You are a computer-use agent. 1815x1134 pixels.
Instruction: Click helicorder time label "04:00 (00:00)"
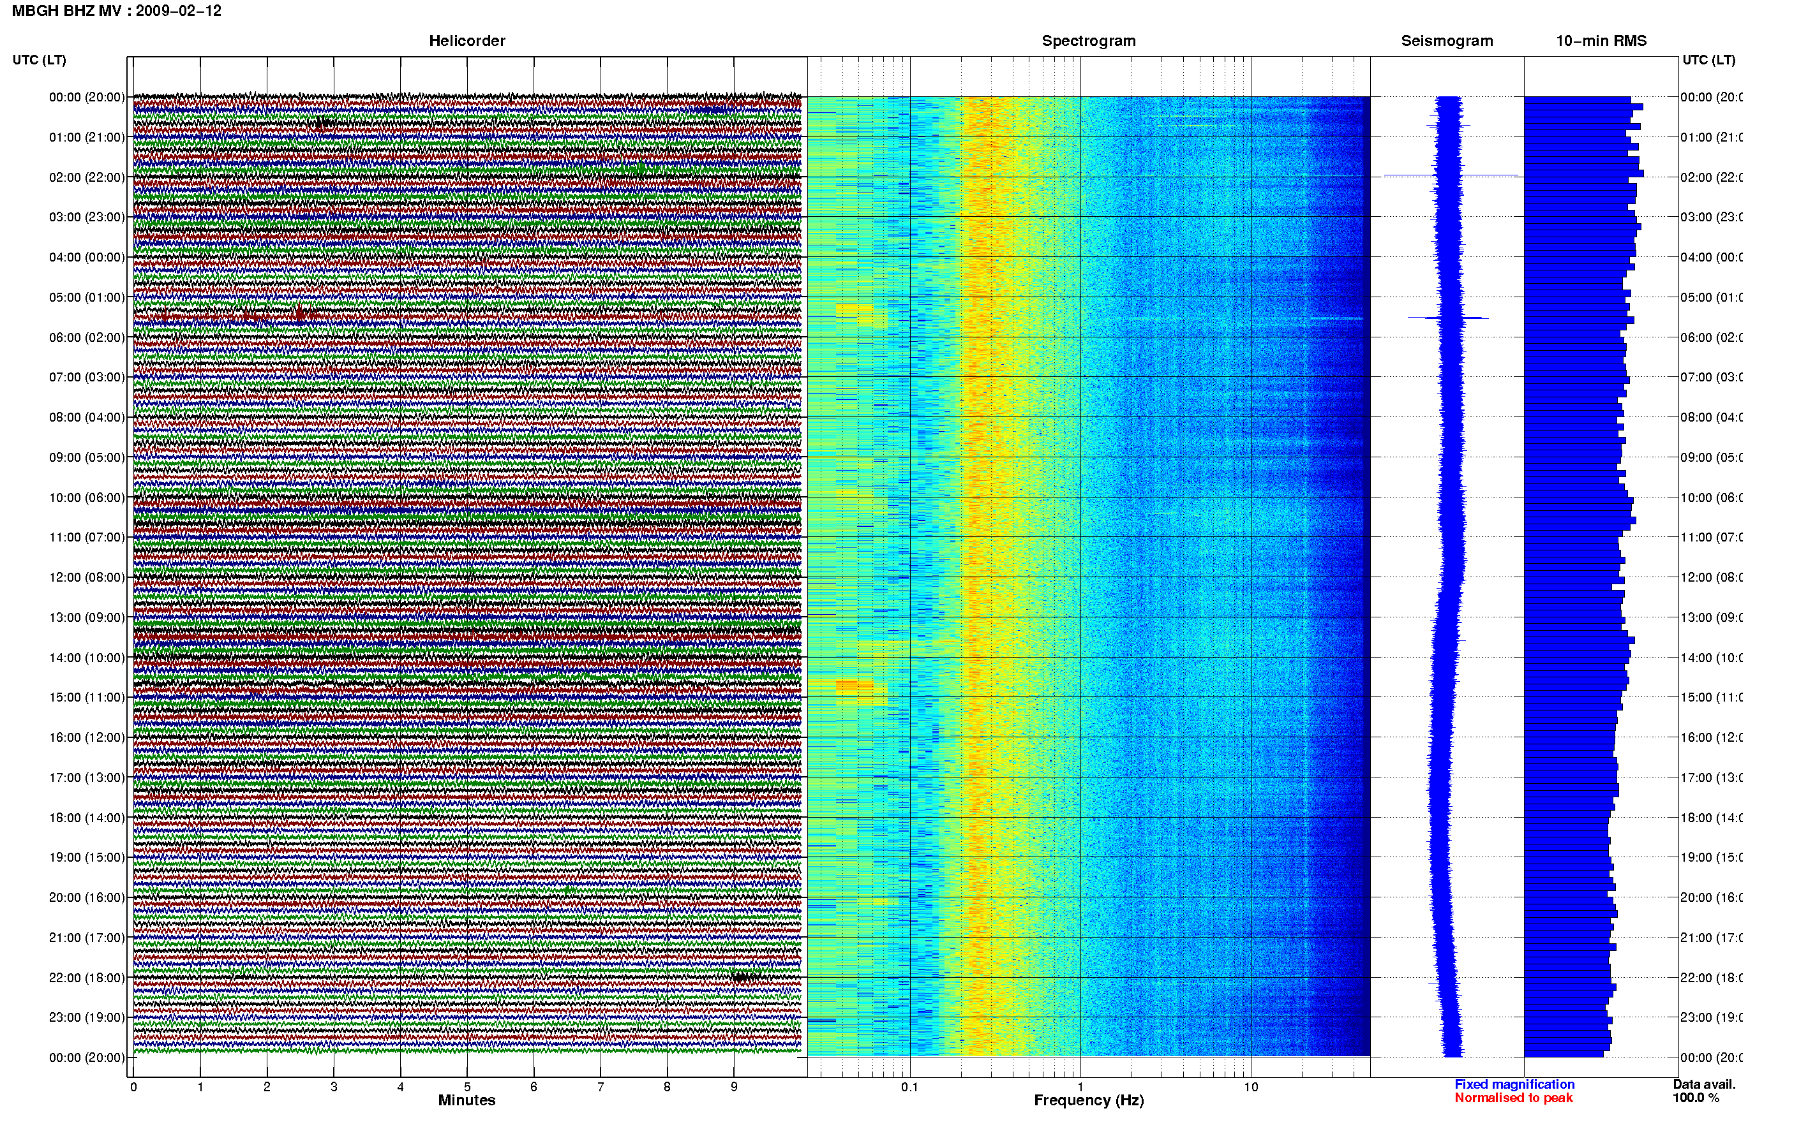pyautogui.click(x=87, y=257)
